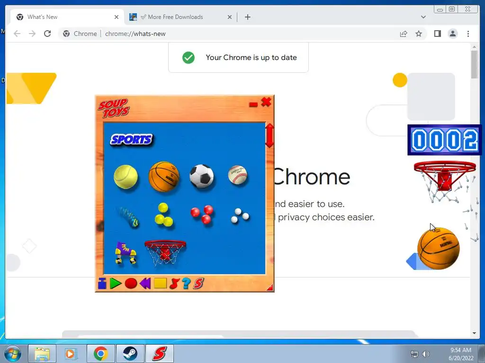Select the yellow balls cluster

(163, 215)
